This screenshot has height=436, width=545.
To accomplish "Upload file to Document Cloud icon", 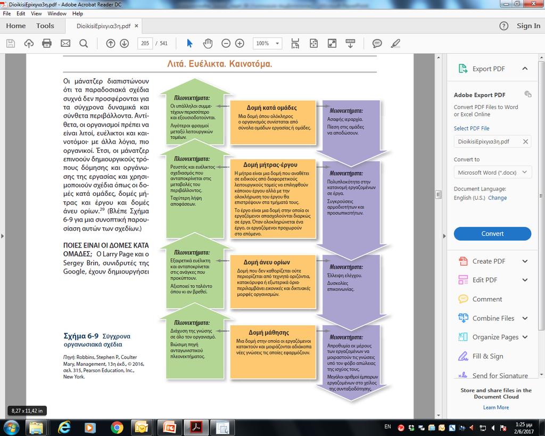I will (29, 44).
